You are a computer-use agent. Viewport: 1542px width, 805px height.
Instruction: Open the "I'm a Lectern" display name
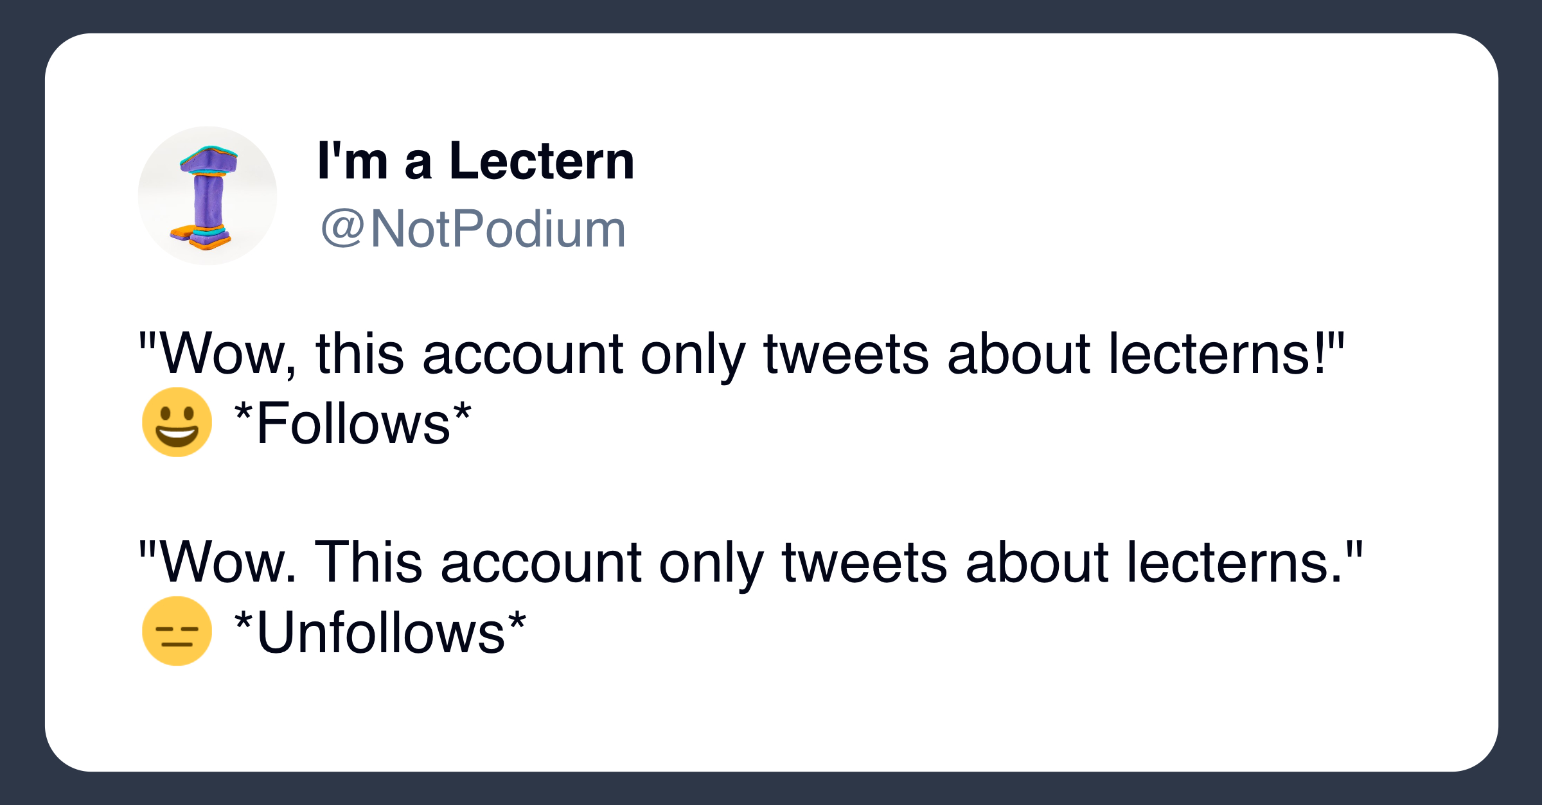tap(475, 161)
